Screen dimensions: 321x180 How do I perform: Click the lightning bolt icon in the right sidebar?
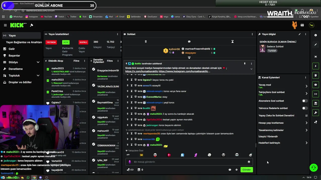[x=315, y=66]
